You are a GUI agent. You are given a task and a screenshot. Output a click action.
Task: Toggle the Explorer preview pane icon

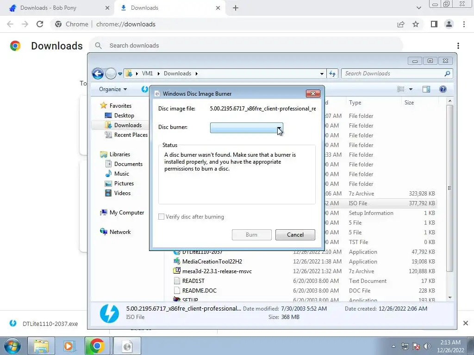click(x=426, y=89)
